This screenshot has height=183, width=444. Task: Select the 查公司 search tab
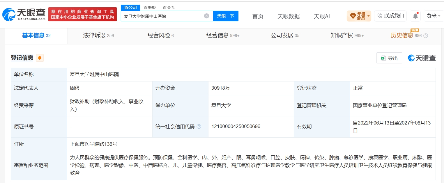[x=130, y=8]
